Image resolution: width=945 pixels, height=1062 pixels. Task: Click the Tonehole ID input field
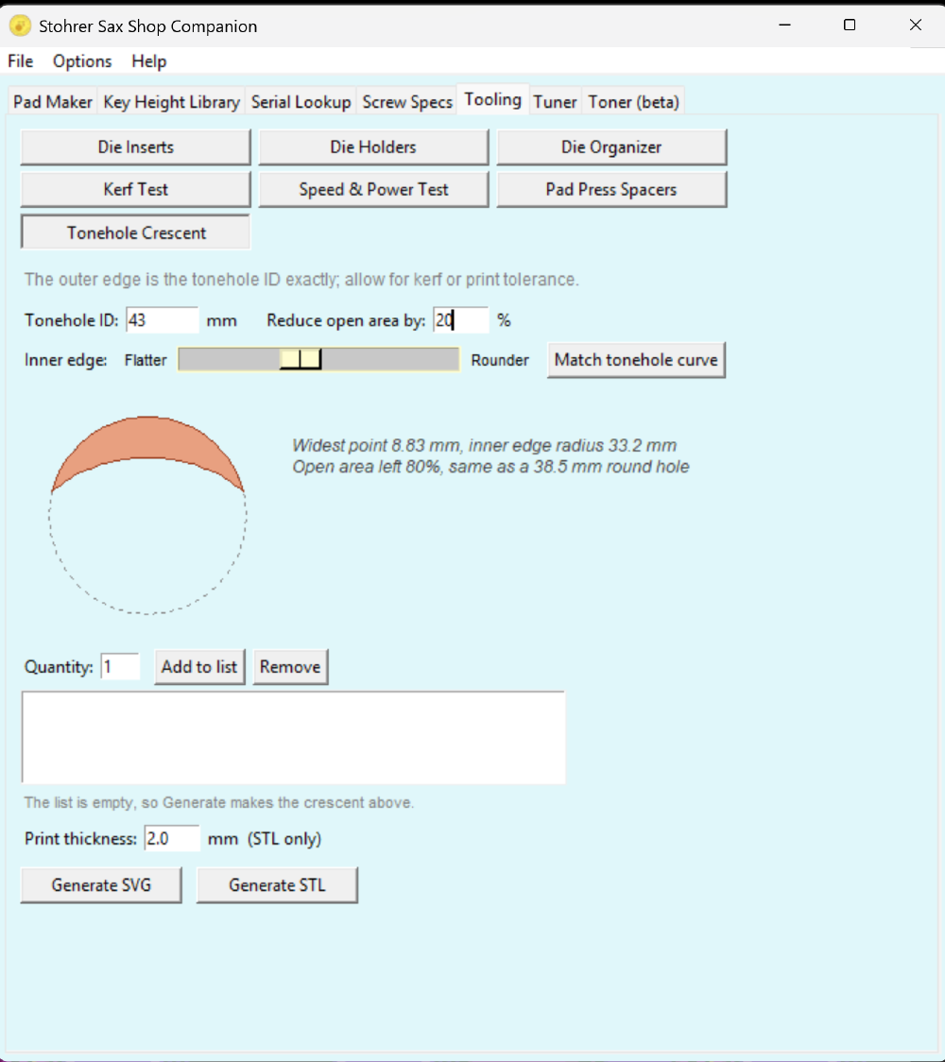pos(162,319)
